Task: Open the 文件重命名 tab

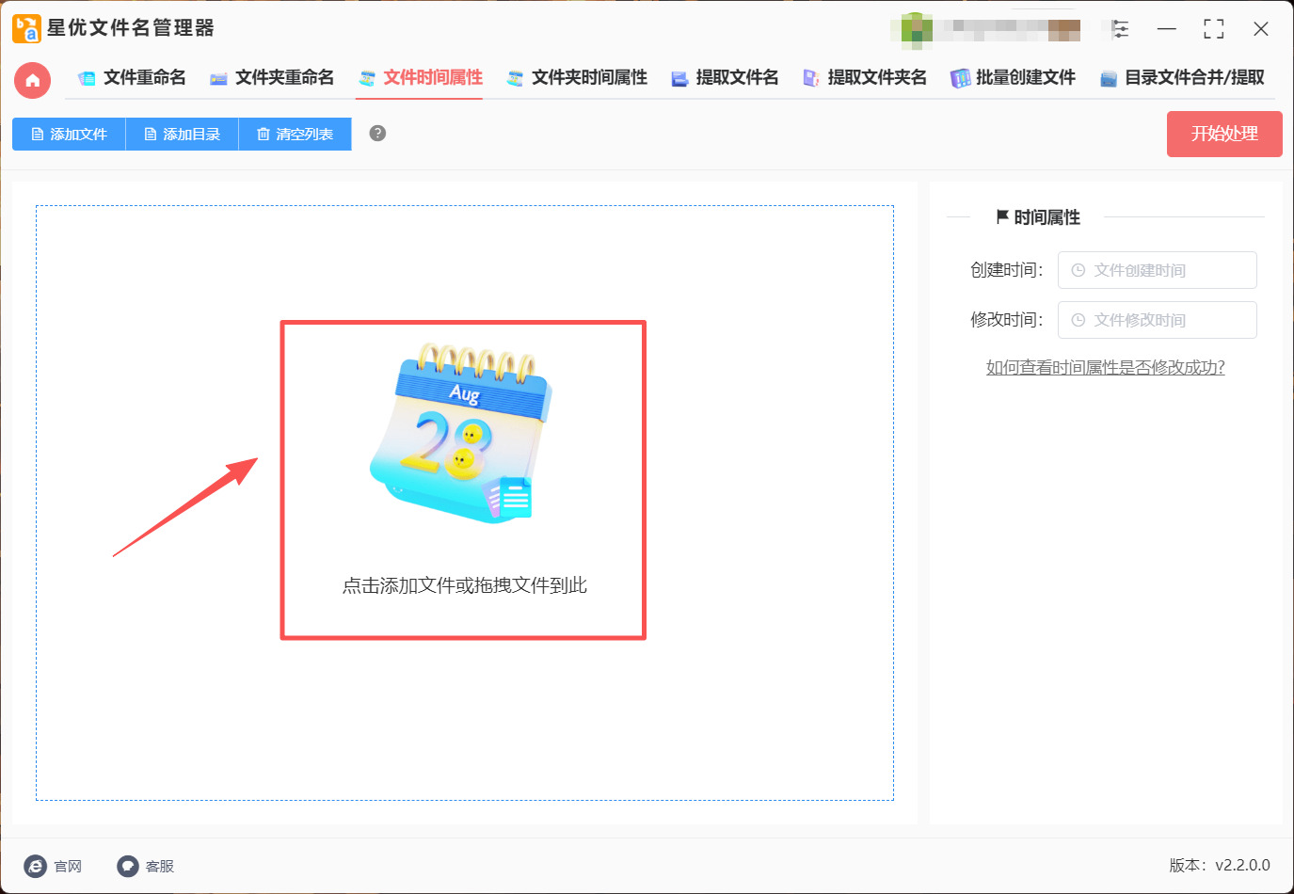Action: (132, 78)
